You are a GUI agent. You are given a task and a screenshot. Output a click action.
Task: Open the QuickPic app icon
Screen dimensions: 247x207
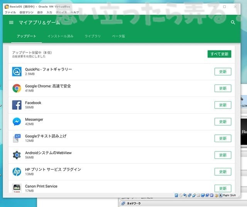(x=17, y=71)
